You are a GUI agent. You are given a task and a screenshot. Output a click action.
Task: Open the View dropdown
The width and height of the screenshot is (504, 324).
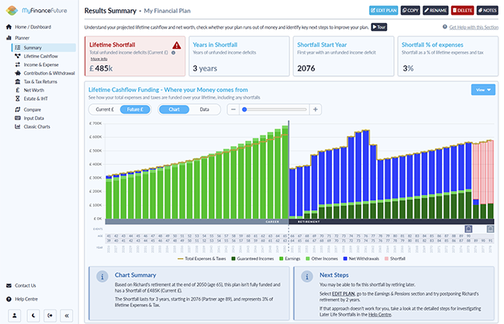483,90
